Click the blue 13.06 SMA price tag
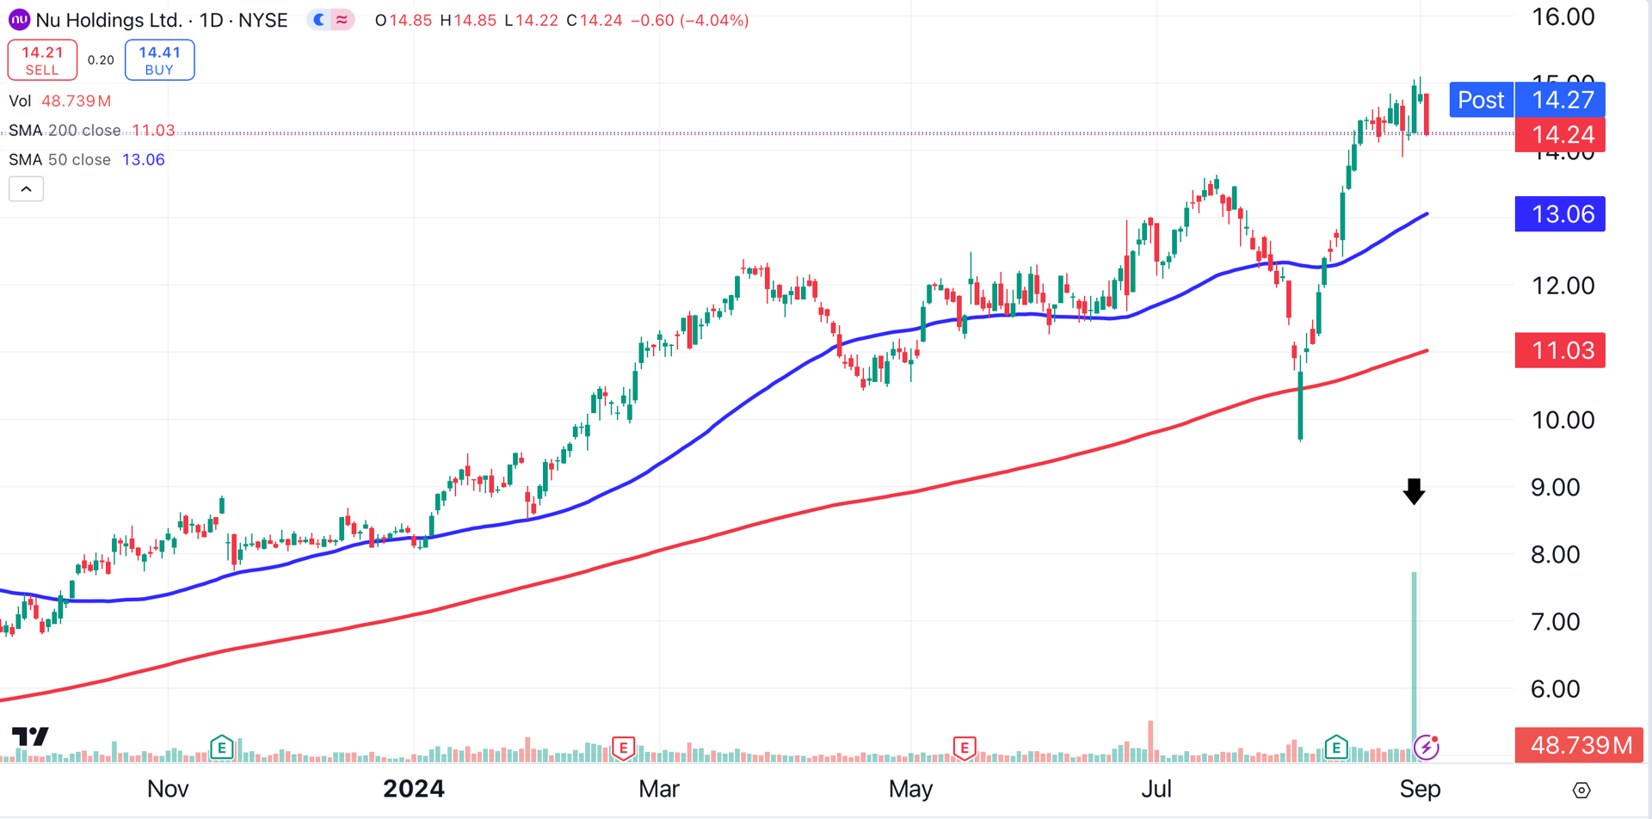 point(1560,214)
